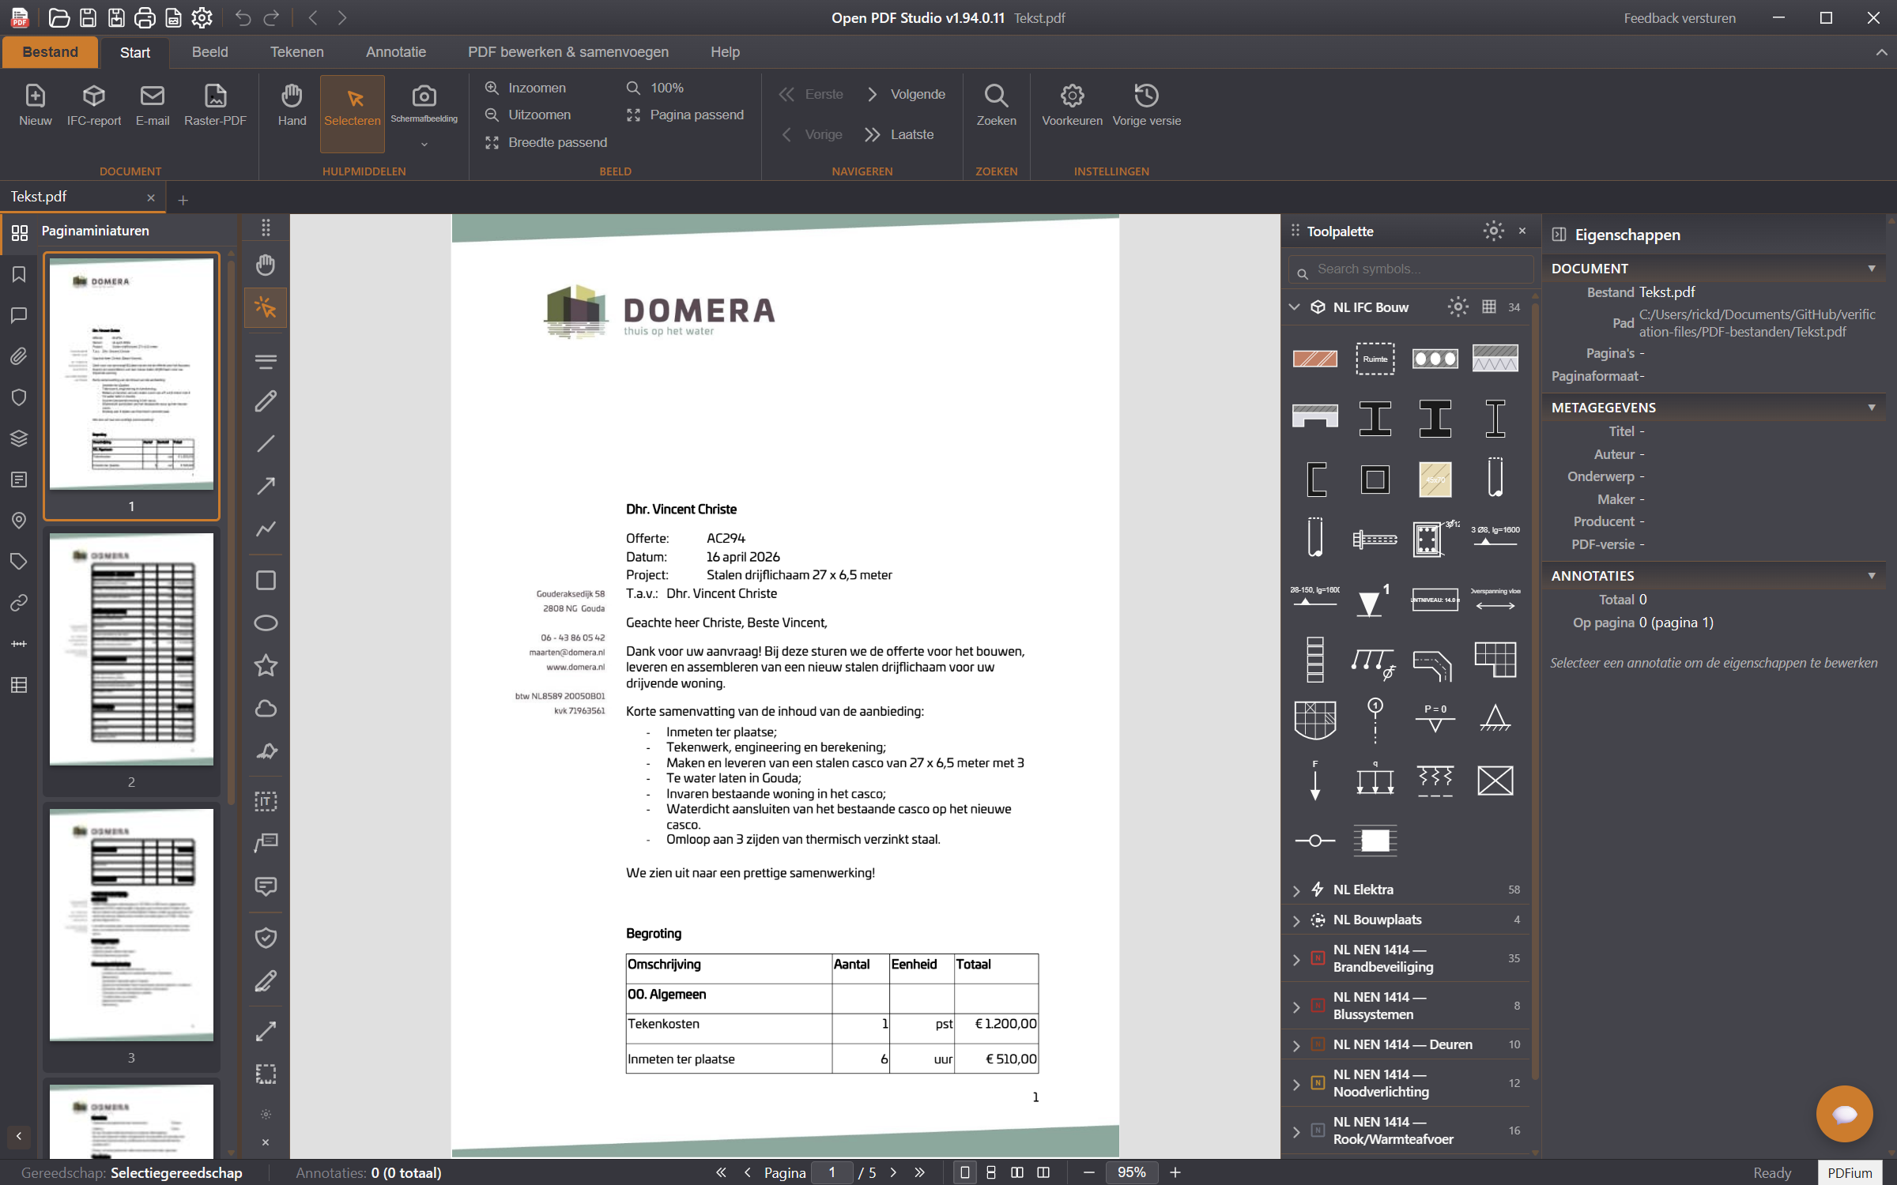Open the Schermafbeelding dropdown arrow
1897x1185 pixels.
coord(424,144)
